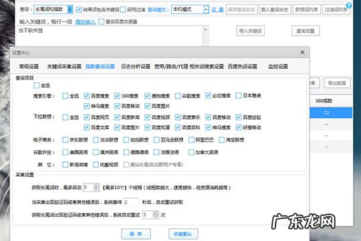Enable the 阿里巴巴 checkbox
The image size is (361, 241).
coord(191,140)
